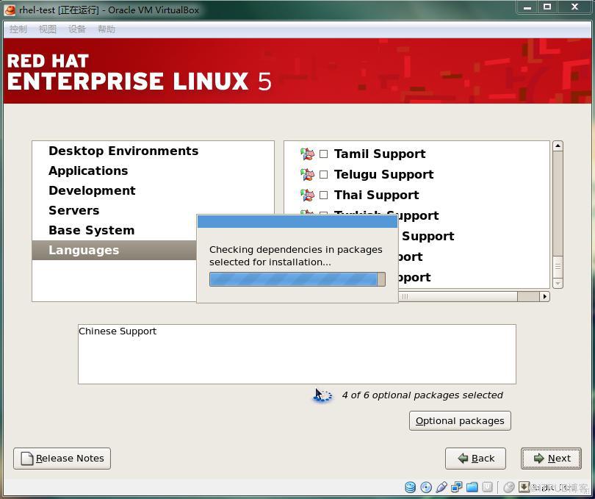Viewport: 595px width, 499px height.
Task: Open the Release Notes
Action: 62,459
